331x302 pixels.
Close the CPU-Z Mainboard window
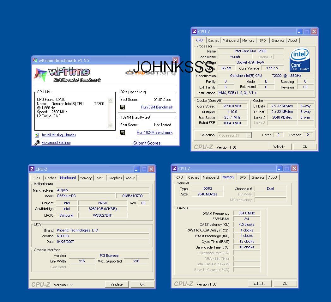[151, 169]
